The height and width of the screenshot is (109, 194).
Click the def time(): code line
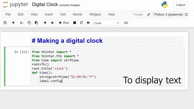pos(42,73)
